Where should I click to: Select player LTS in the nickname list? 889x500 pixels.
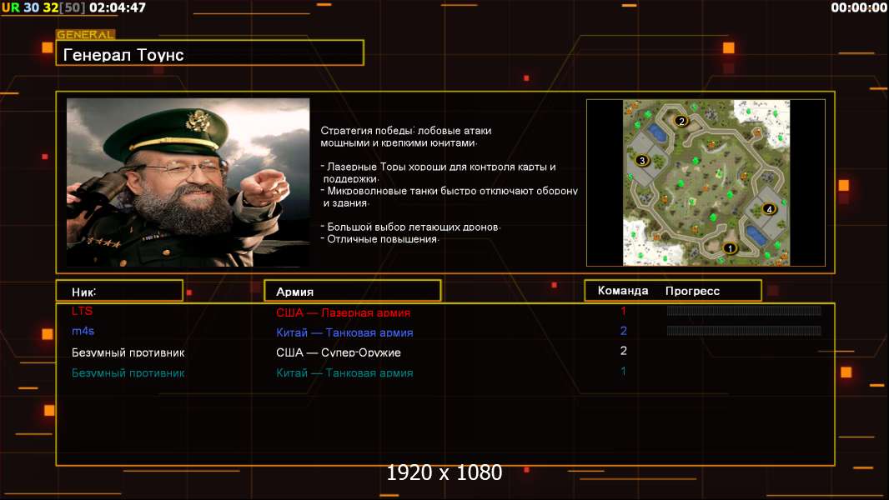[x=83, y=311]
